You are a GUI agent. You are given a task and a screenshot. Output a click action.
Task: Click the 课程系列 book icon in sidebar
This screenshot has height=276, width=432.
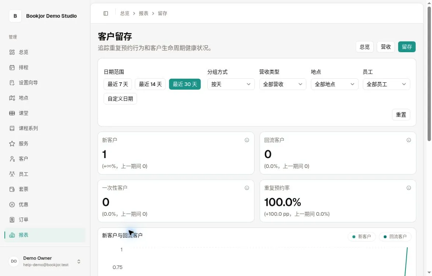(12, 128)
